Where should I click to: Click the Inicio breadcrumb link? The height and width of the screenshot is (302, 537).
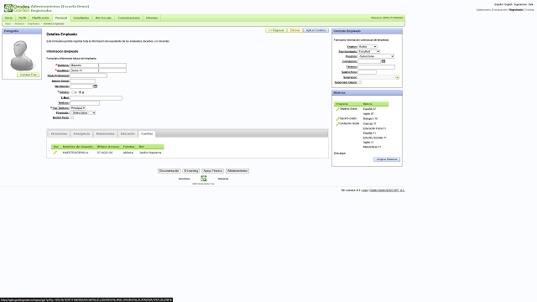[8, 23]
